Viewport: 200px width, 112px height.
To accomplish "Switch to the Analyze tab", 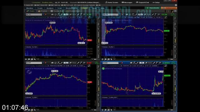I will pyautogui.click(x=50, y=8).
